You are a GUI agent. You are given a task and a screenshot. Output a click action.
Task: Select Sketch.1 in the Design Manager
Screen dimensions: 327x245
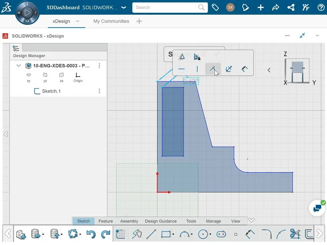[51, 91]
